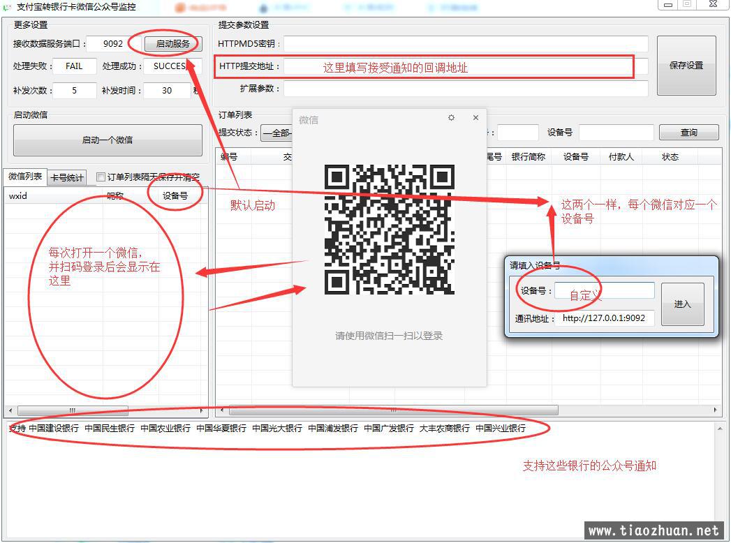Click the 请使用微信扫一扫以登录 text
731x543 pixels.
(389, 336)
